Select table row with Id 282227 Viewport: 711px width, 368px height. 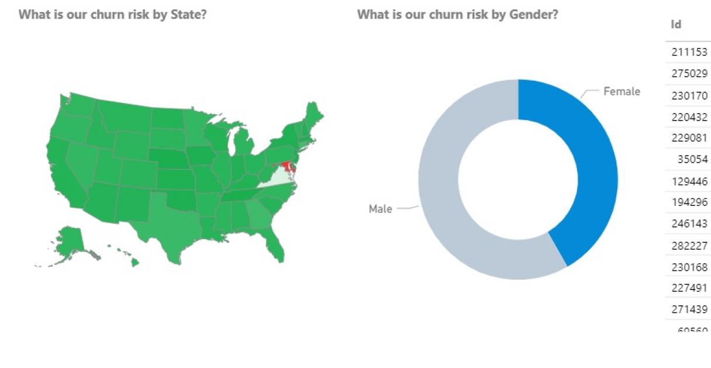click(x=688, y=245)
